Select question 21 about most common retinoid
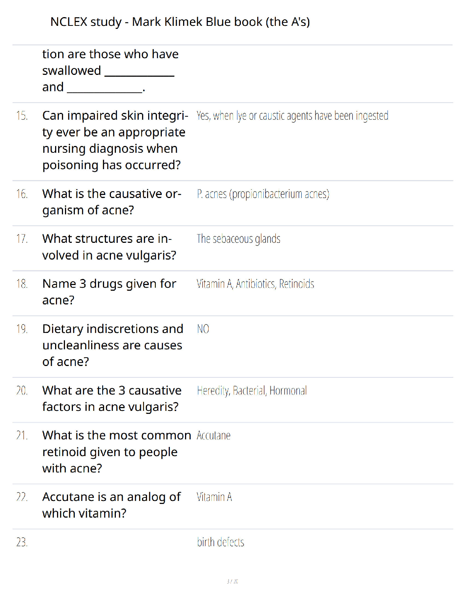The width and height of the screenshot is (465, 602). [117, 452]
